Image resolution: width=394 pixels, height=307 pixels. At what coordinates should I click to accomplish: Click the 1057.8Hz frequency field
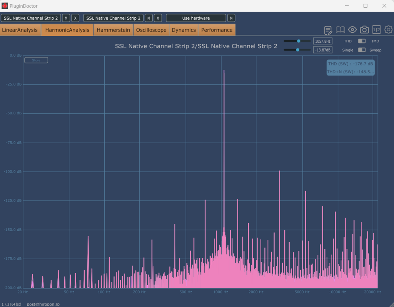pos(323,41)
